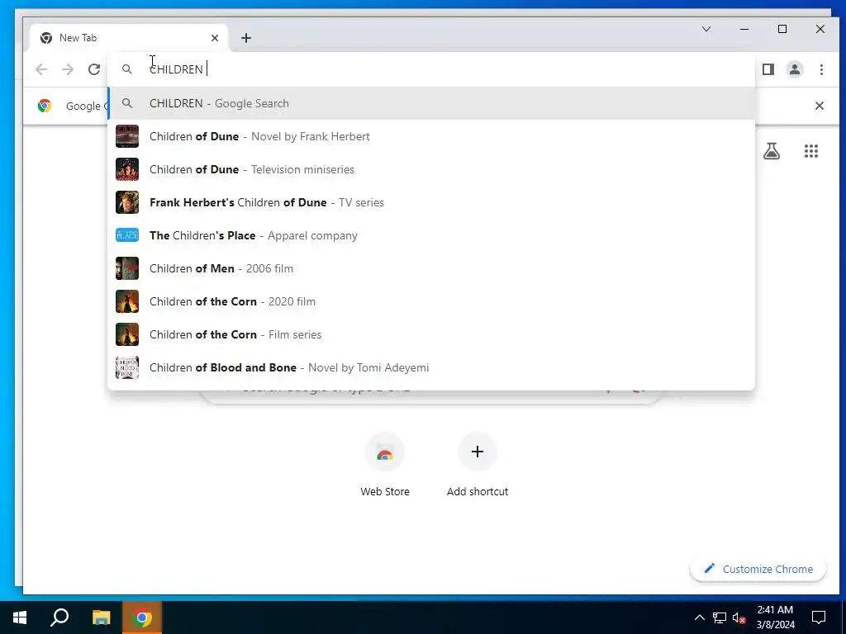This screenshot has width=846, height=634.
Task: Open the profile avatar menu
Action: (x=795, y=69)
